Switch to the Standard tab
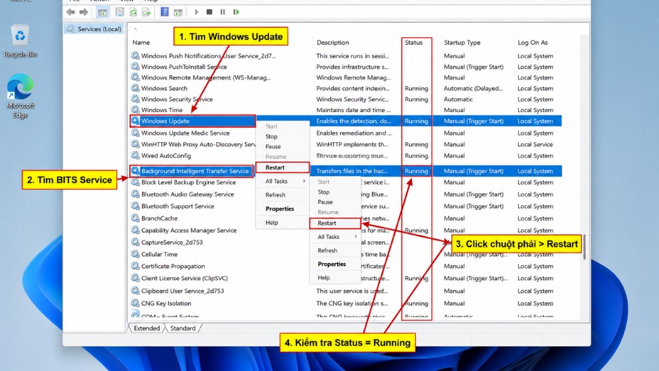This screenshot has height=371, width=659. (x=183, y=328)
